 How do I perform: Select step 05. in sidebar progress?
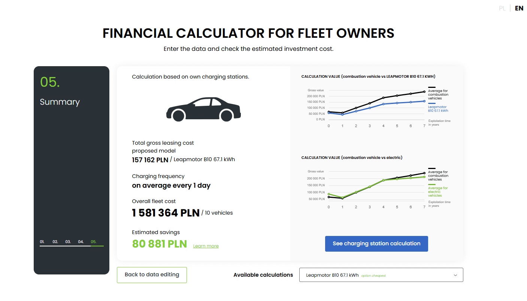[93, 242]
